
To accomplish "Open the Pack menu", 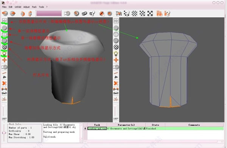I will [34, 7].
